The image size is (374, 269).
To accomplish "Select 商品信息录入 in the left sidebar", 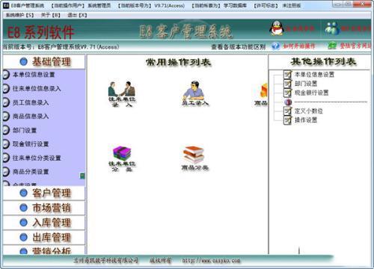I will (x=31, y=116).
